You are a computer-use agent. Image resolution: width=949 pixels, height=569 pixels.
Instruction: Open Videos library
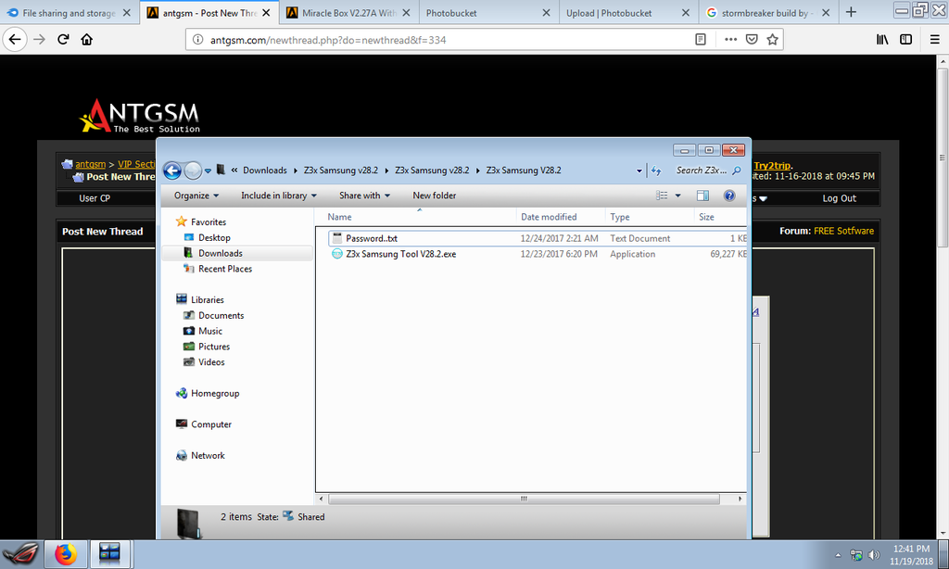coord(211,362)
